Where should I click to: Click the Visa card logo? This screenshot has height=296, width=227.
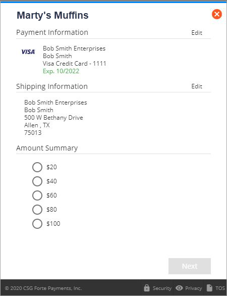(x=28, y=52)
